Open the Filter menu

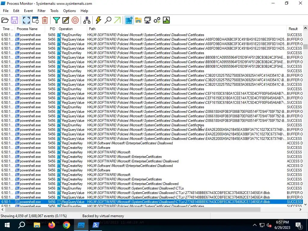42,11
